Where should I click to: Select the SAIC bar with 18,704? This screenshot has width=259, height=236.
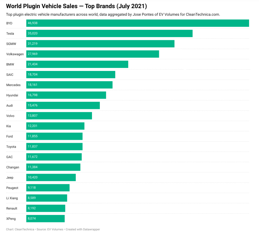click(71, 75)
